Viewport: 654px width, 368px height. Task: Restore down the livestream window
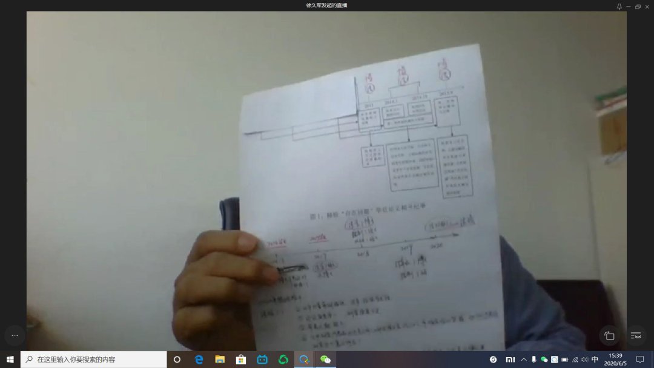[638, 6]
